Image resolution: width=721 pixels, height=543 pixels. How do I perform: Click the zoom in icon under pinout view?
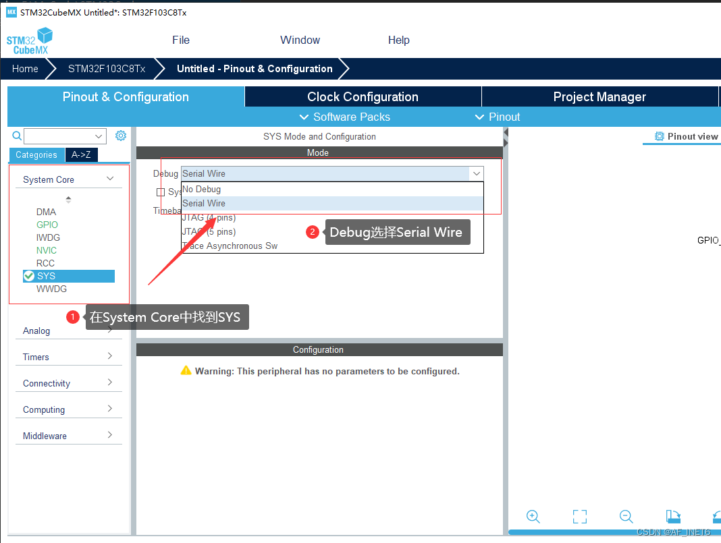pyautogui.click(x=533, y=516)
